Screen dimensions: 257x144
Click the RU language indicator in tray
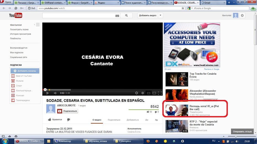click(214, 141)
